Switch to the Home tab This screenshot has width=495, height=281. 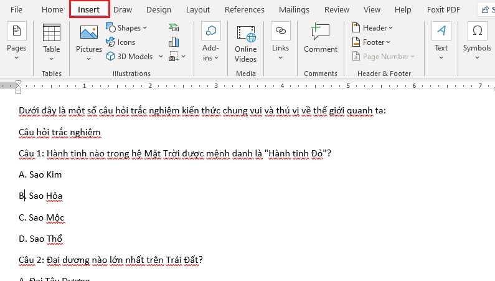52,10
